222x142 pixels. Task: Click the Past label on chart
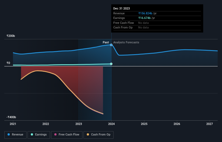click(106, 43)
